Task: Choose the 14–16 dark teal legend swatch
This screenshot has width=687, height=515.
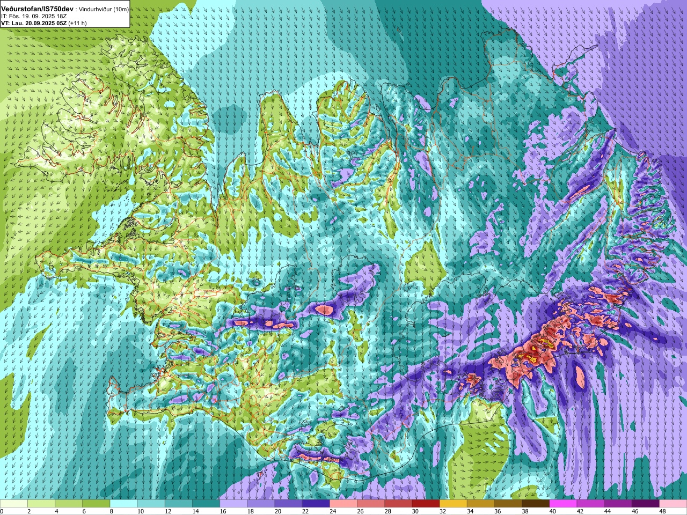Action: coord(206,504)
